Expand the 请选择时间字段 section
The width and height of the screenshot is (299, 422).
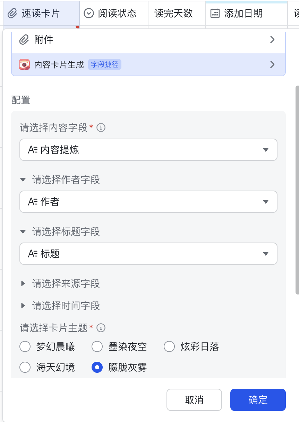[23, 306]
